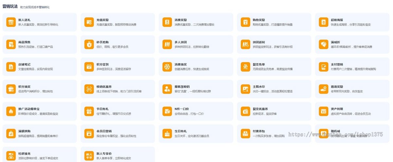Viewport: 393px width, 162px height.
Task: Click the 付费券包 coupon pack icon
Action: click(246, 134)
